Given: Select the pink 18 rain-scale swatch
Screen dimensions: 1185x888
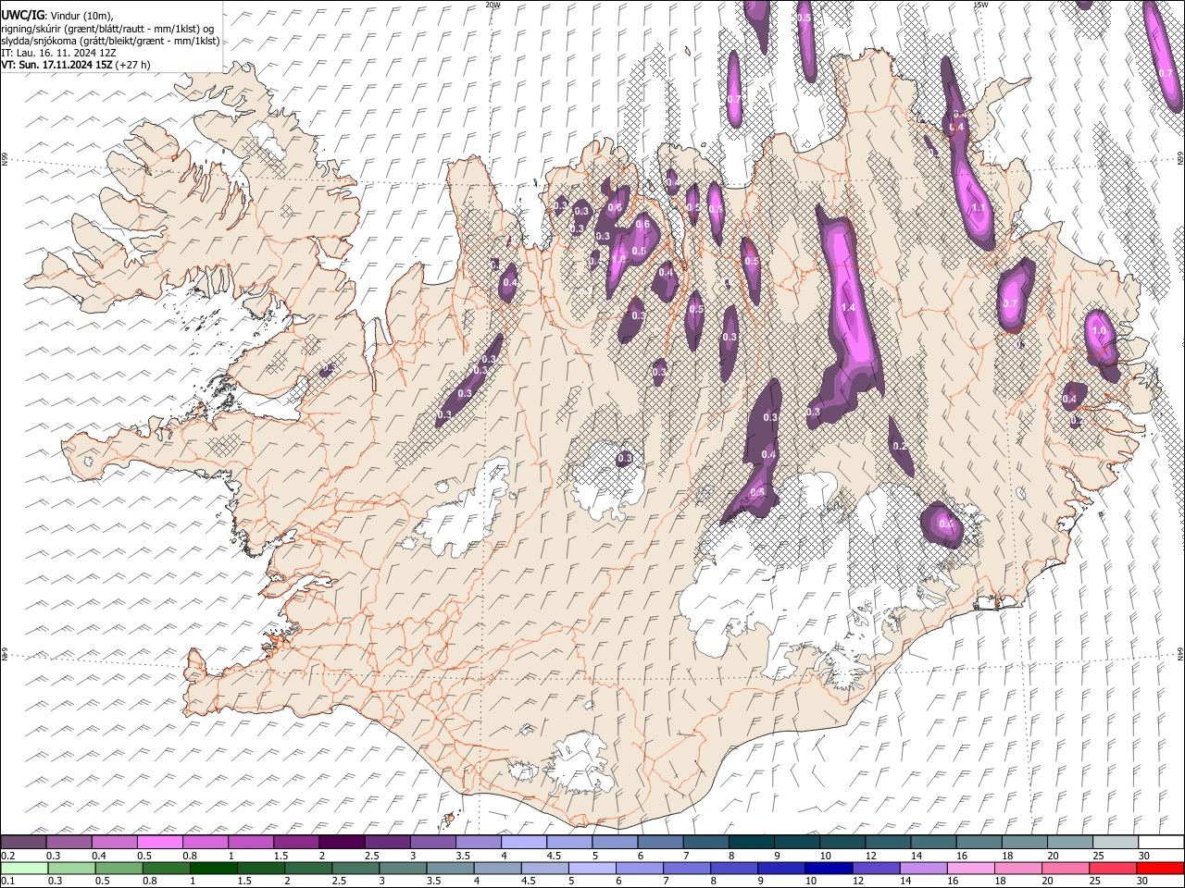Looking at the screenshot, I should [x=1017, y=868].
